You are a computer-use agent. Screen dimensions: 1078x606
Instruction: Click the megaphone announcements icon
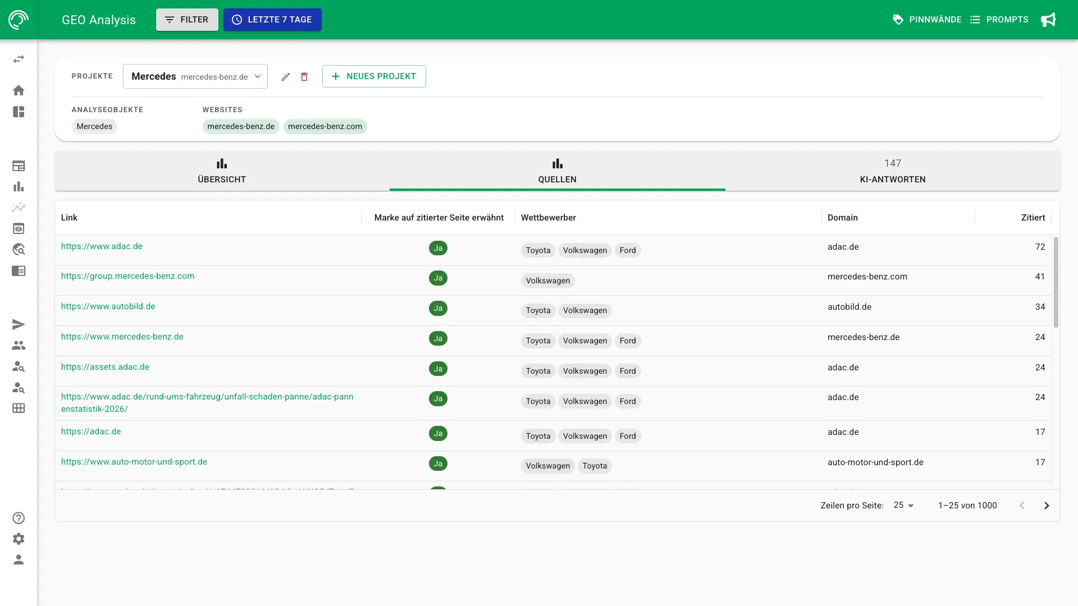[x=1048, y=20]
